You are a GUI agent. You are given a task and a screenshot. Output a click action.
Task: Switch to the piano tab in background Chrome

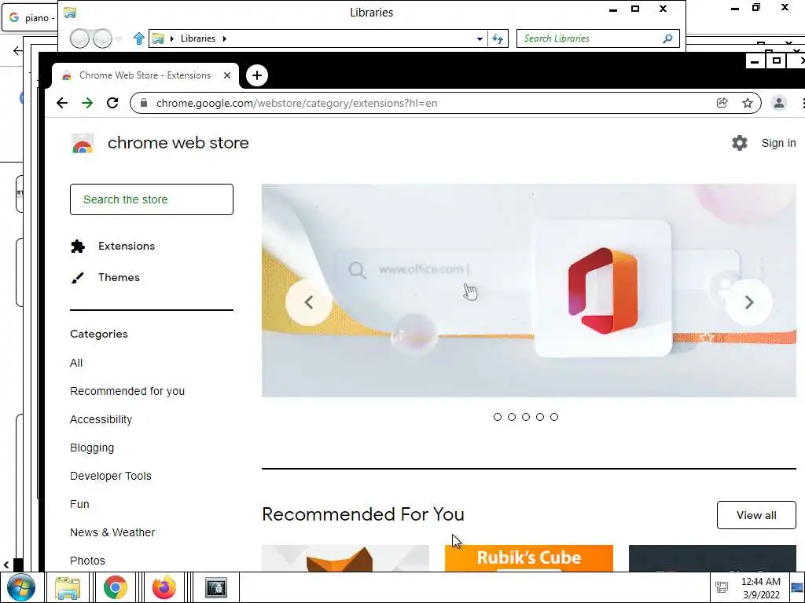(x=29, y=18)
